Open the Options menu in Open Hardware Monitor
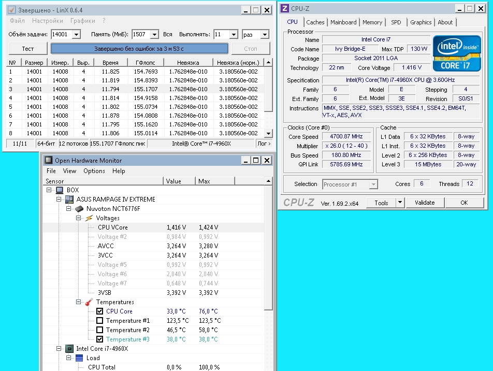Viewport: 493px width, 371px height. (94, 171)
